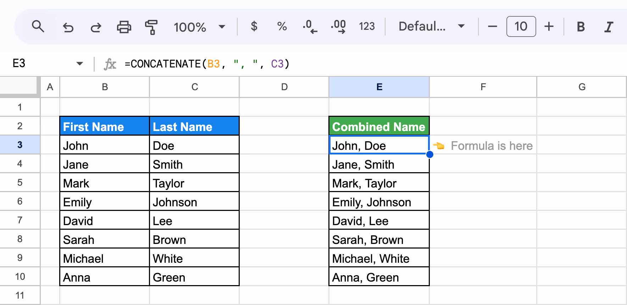The height and width of the screenshot is (305, 627).
Task: Click the search menus magnifier icon
Action: point(38,27)
